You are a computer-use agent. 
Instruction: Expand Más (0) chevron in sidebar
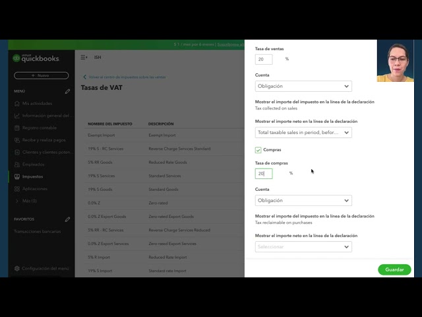point(17,201)
